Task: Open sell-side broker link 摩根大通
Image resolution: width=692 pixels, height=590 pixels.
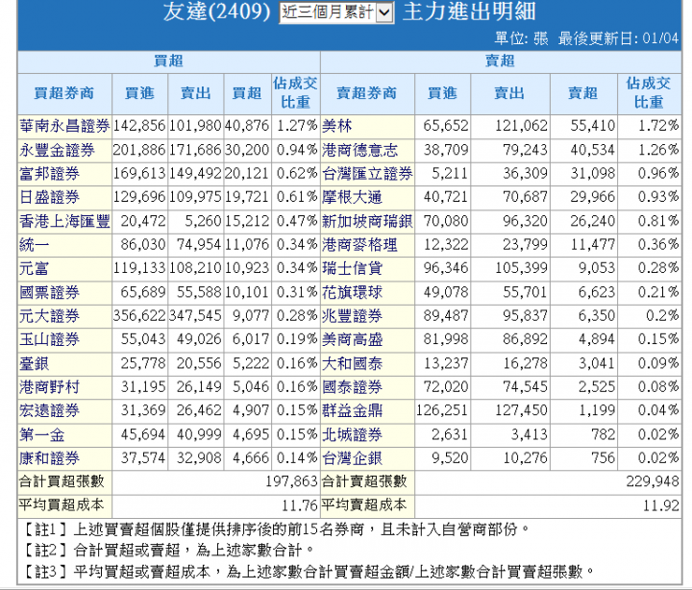Action: 352,197
